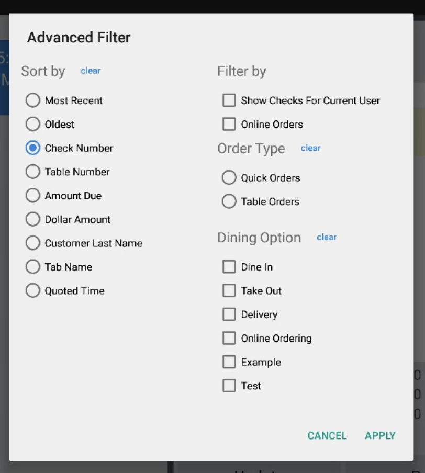The height and width of the screenshot is (473, 425).
Task: Clear the Sort by selection
Action: tap(91, 71)
